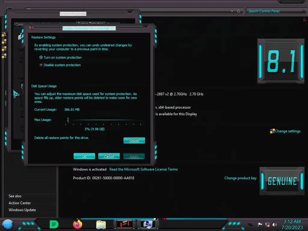Open Action Center from See also
The image size is (308, 231).
(x=20, y=203)
